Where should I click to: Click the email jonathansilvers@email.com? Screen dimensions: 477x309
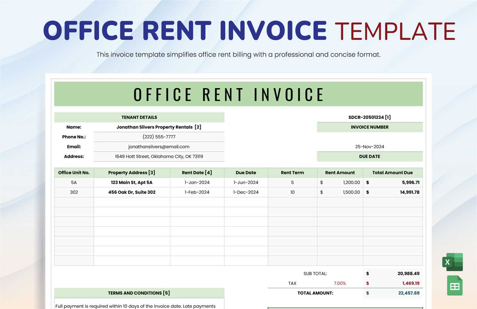point(159,147)
